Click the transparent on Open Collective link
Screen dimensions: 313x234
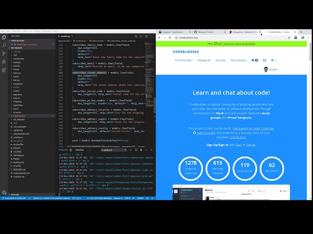(253, 128)
